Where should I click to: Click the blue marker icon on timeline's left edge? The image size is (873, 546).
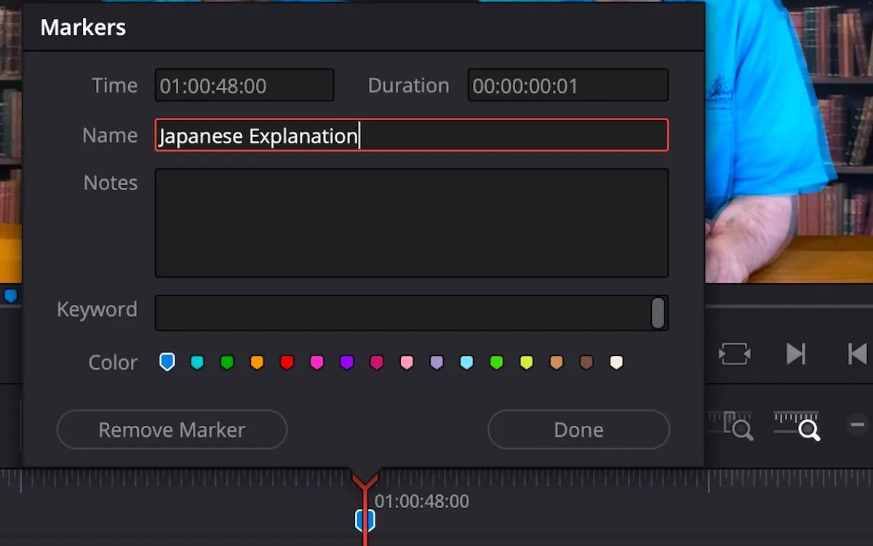10,296
